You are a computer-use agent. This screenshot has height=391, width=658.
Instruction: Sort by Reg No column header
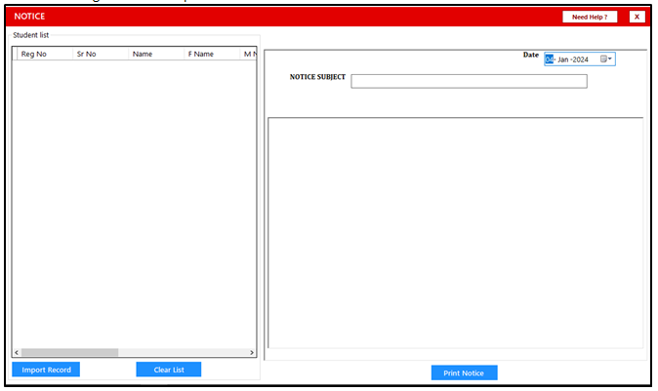point(34,54)
